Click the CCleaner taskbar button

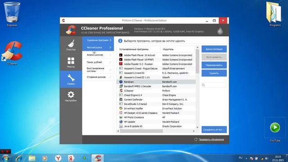[98, 158]
